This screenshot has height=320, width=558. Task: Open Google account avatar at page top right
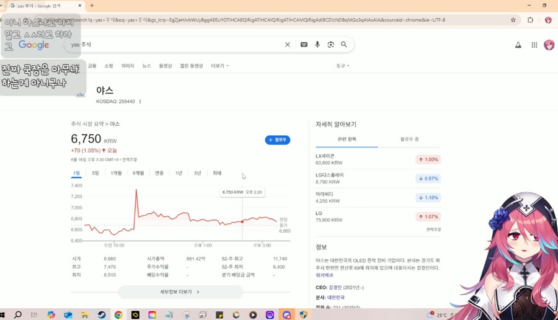click(549, 45)
